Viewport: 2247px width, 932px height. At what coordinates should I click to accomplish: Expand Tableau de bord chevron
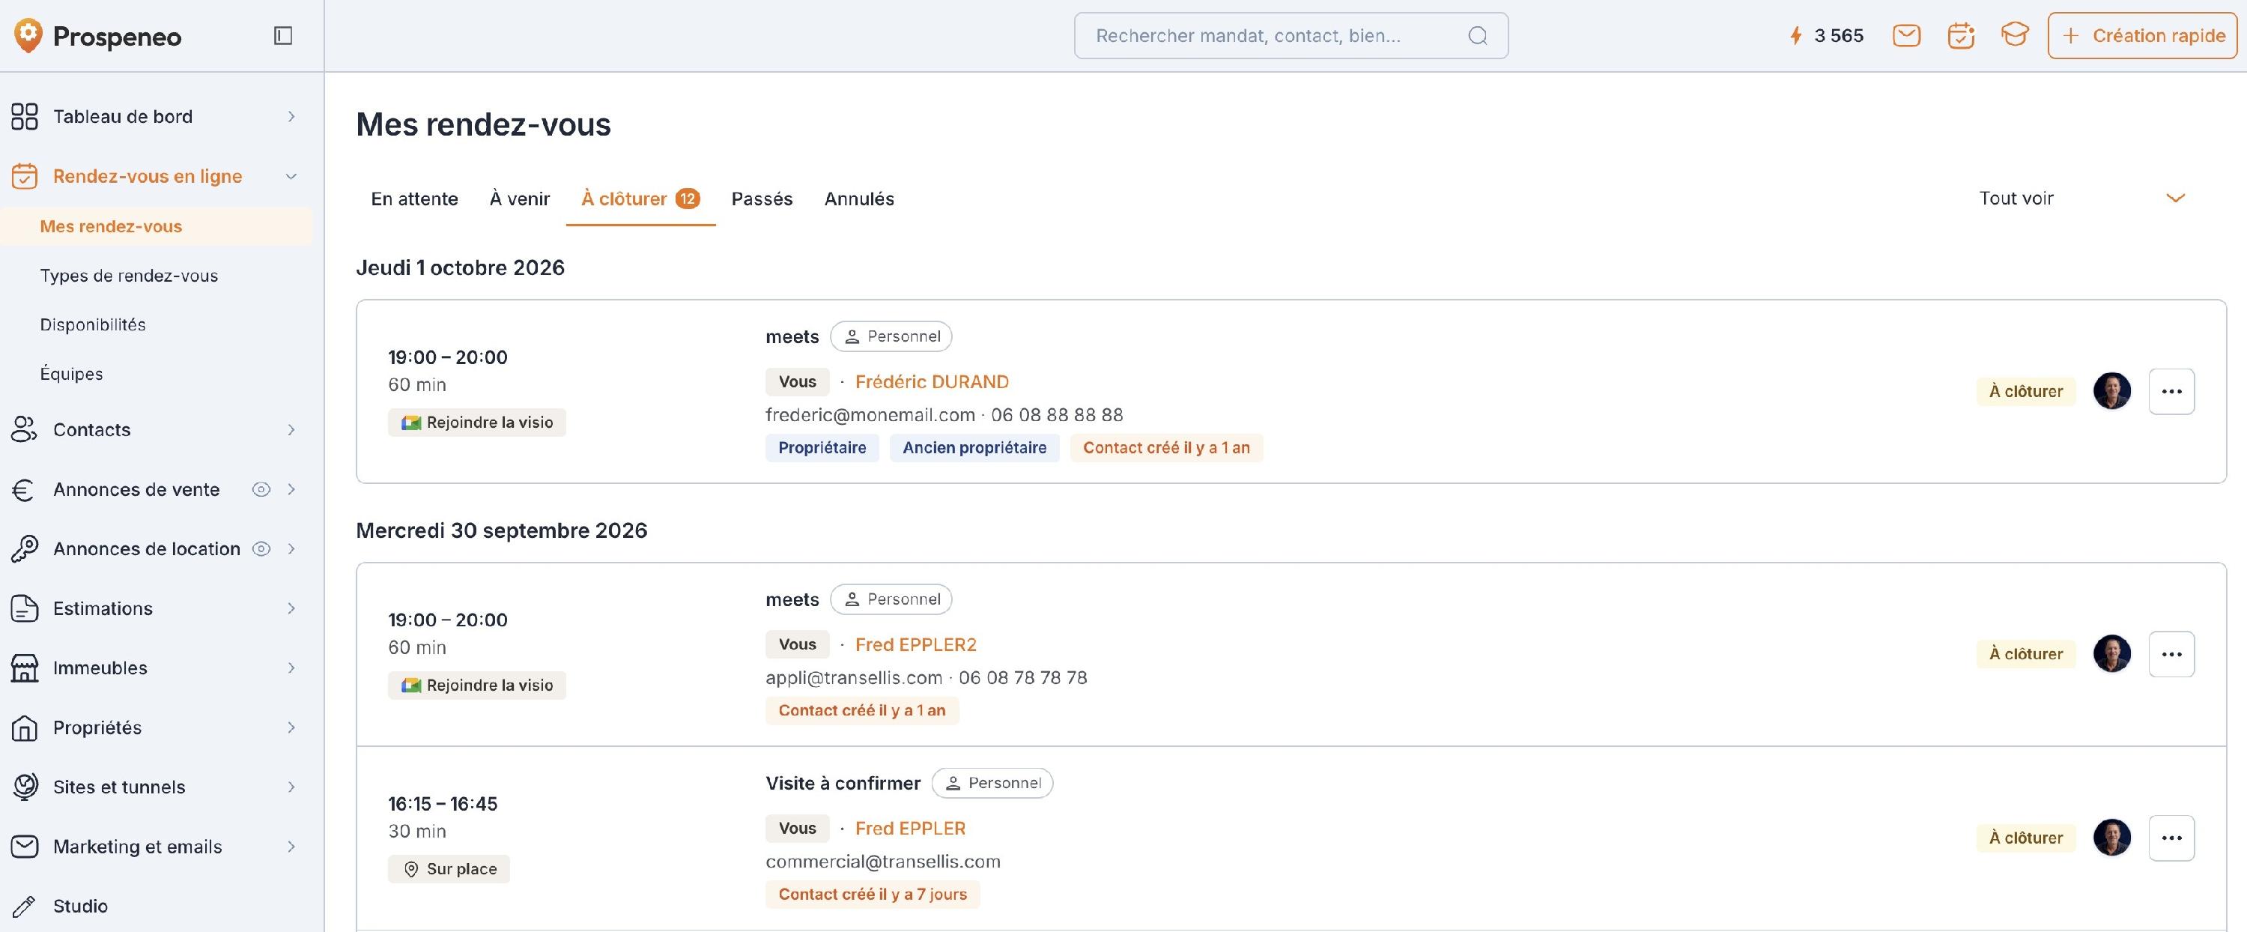[x=291, y=116]
